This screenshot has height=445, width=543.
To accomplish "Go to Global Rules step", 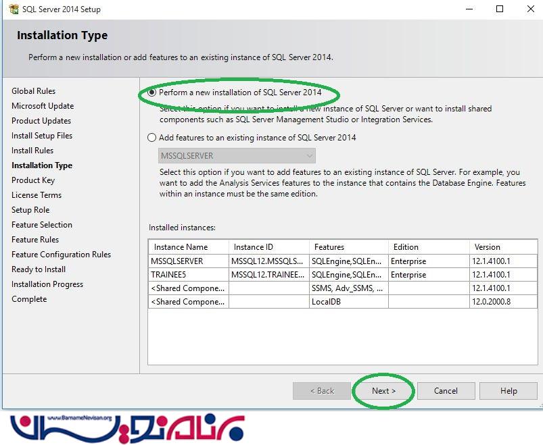I will tap(34, 91).
